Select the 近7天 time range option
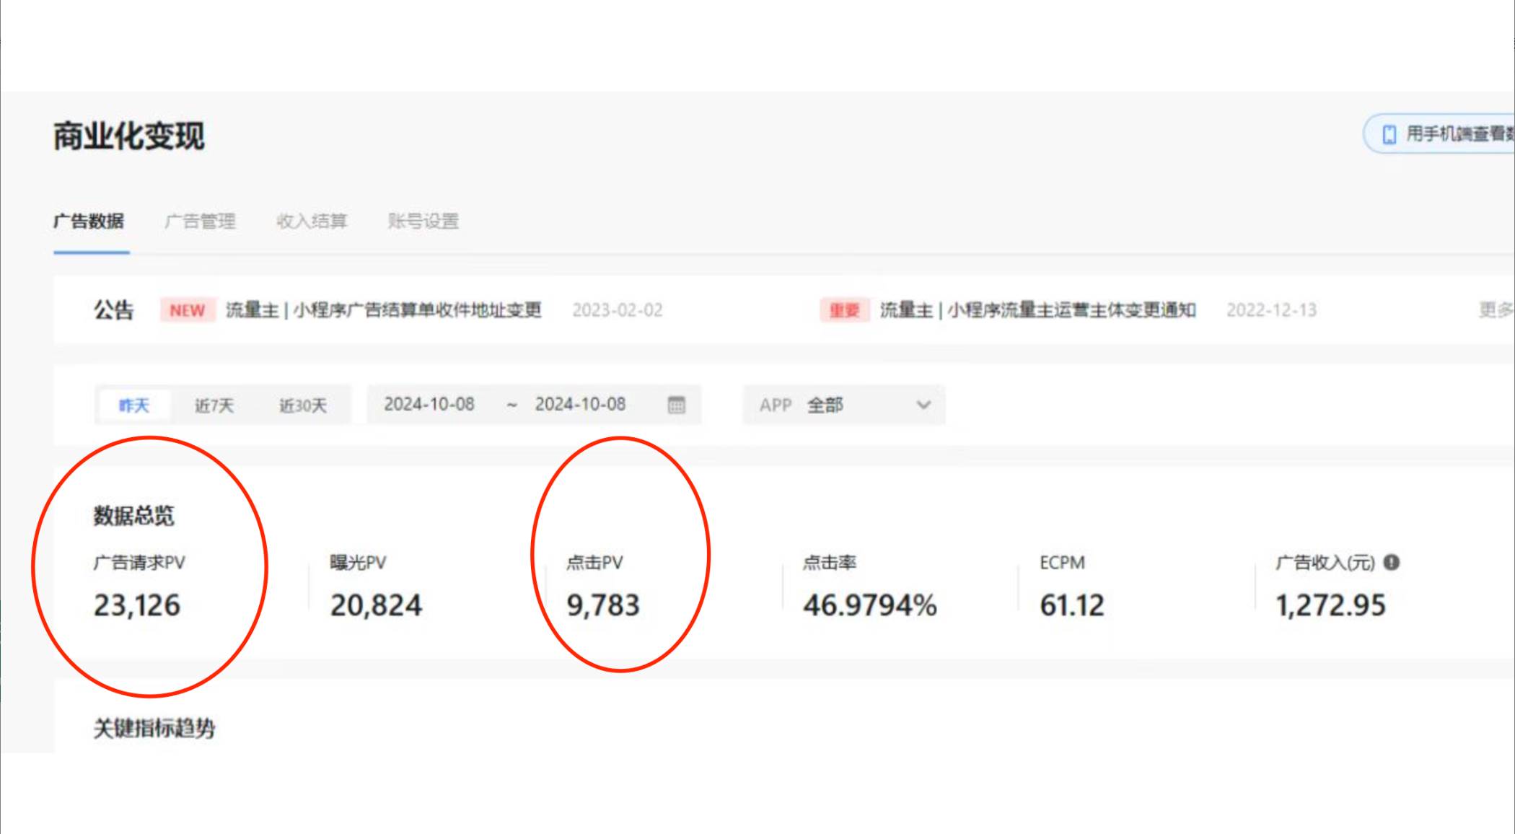Image resolution: width=1515 pixels, height=834 pixels. (213, 403)
